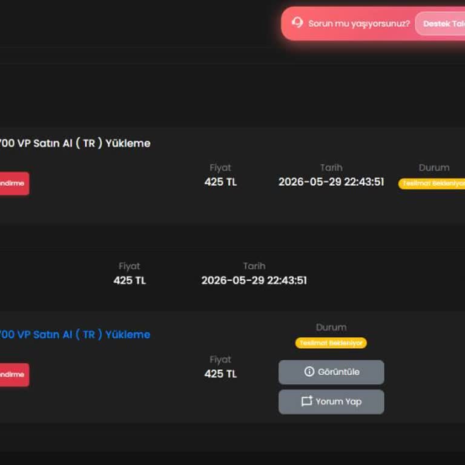This screenshot has height=465, width=465.
Task: Click the comment icon in Yorum Yap
Action: click(x=306, y=401)
